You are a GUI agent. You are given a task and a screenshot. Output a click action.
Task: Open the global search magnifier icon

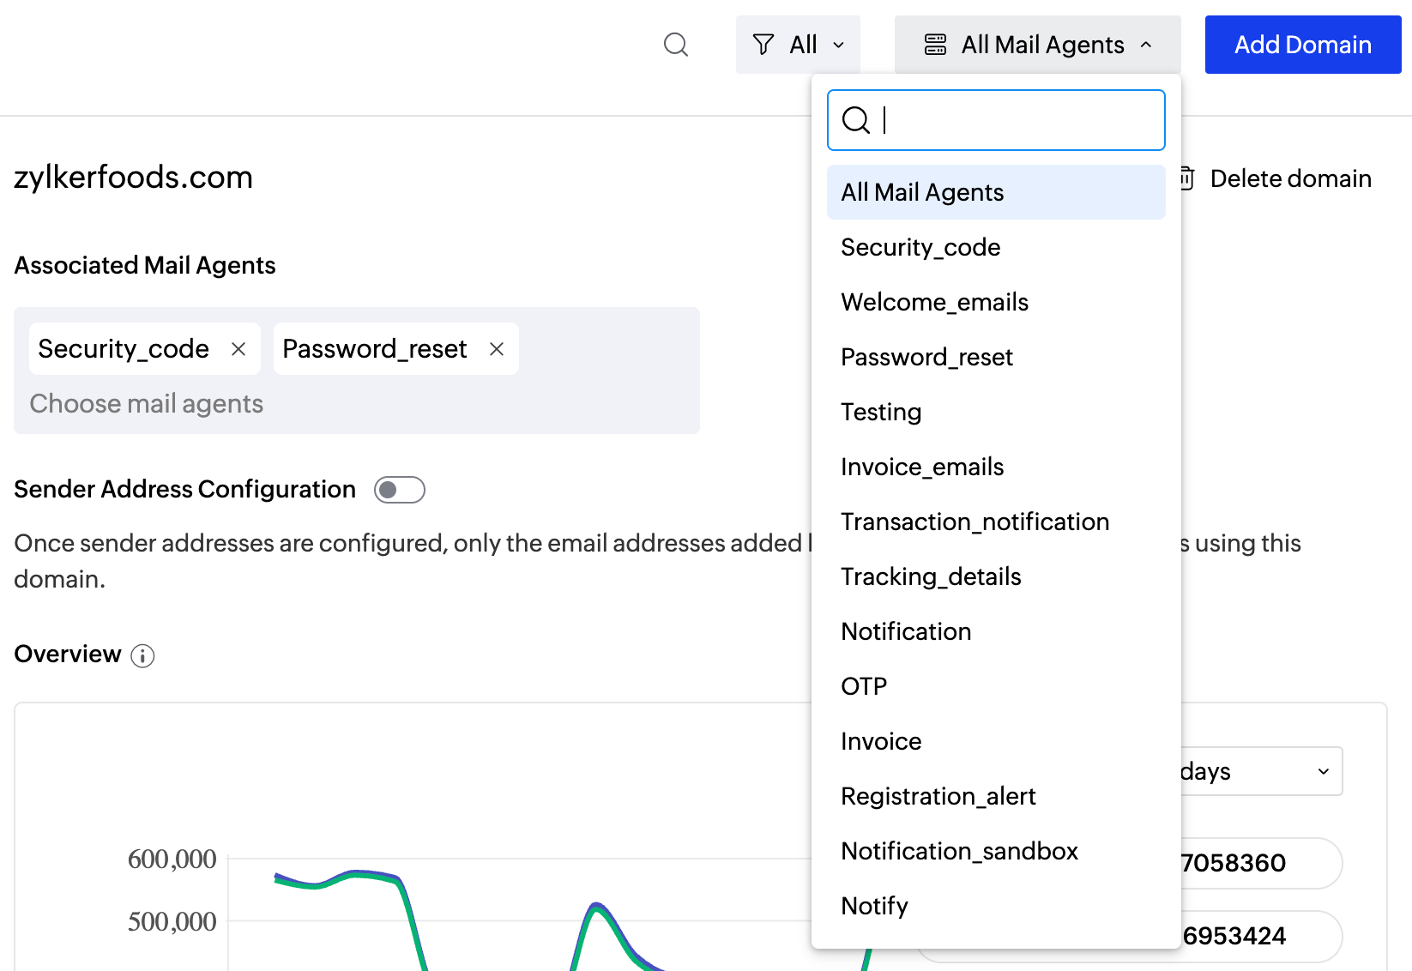click(x=676, y=45)
